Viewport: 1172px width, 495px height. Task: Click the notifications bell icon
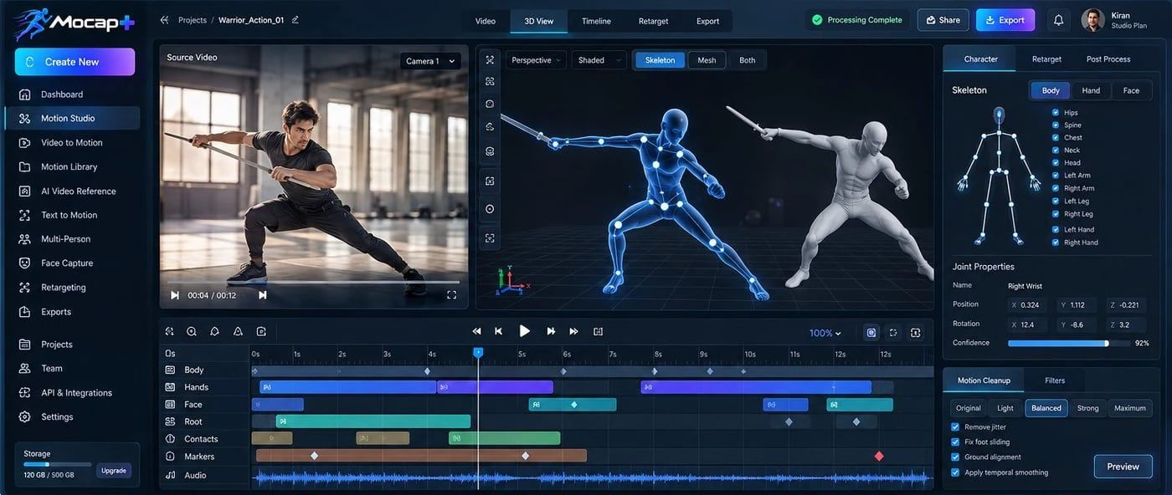[1058, 20]
